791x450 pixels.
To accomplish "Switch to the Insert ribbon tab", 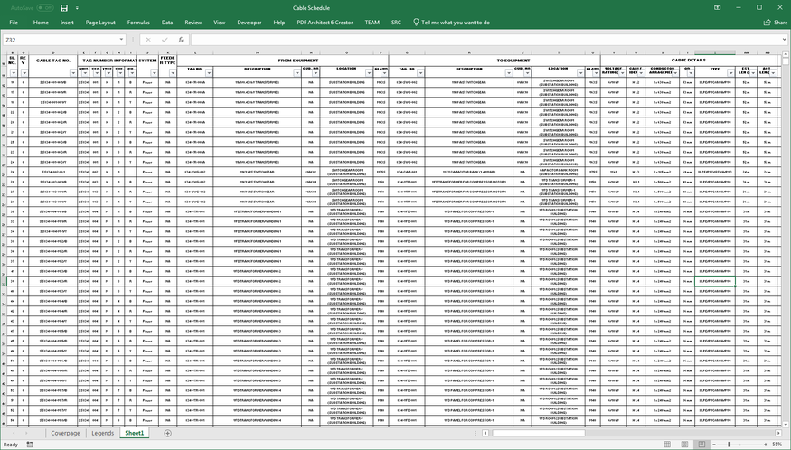I will pyautogui.click(x=67, y=23).
